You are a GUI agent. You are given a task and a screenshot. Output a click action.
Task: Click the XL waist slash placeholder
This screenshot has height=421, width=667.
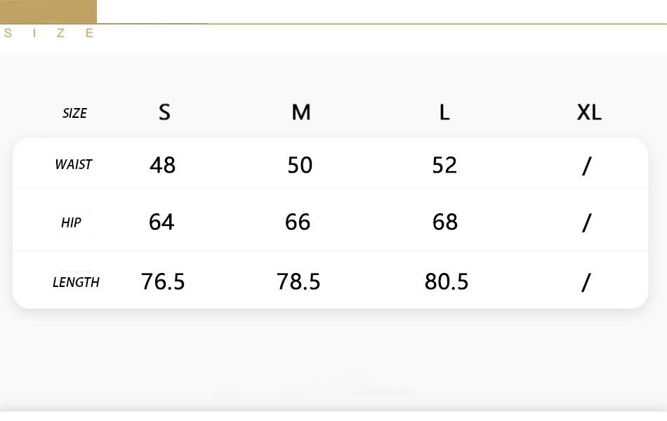pyautogui.click(x=586, y=166)
